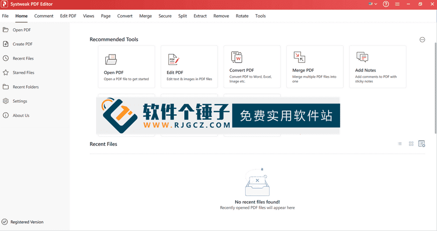
Task: Open more Recommended Tools options ellipsis
Action: point(422,40)
